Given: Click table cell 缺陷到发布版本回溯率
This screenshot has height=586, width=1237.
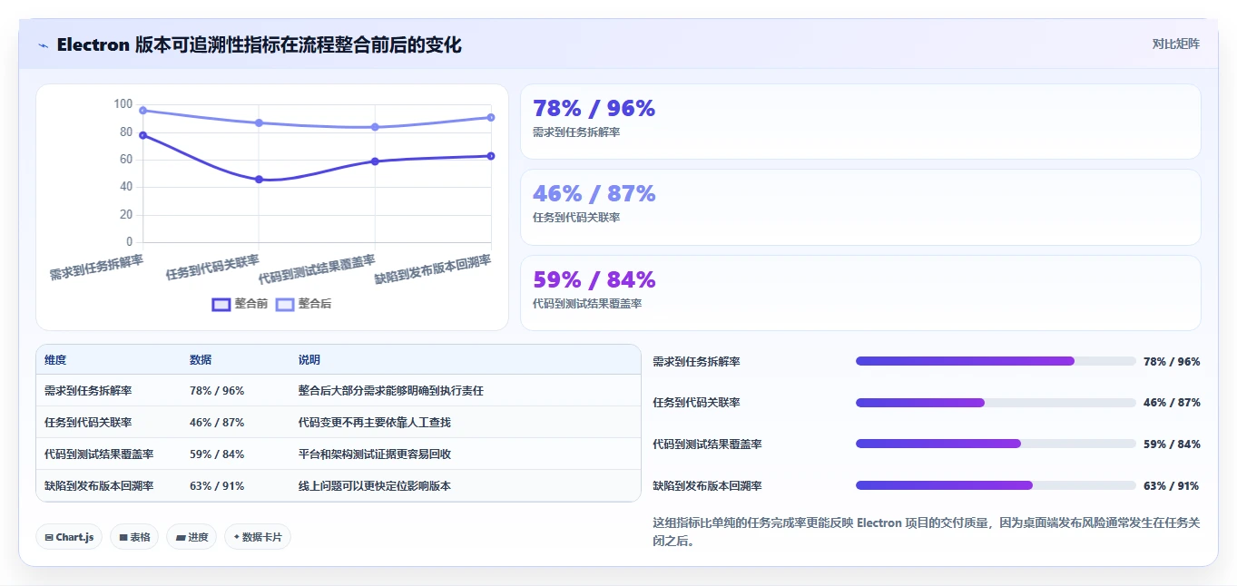Looking at the screenshot, I should [x=99, y=486].
